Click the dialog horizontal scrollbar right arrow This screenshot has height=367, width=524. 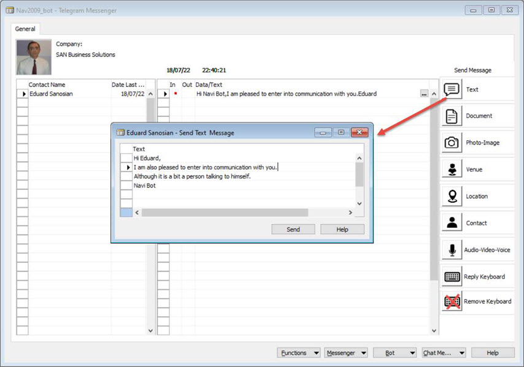(350, 213)
